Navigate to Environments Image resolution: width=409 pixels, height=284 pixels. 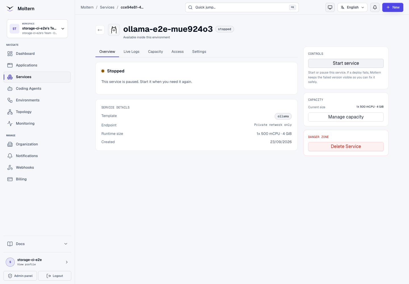click(x=37, y=100)
